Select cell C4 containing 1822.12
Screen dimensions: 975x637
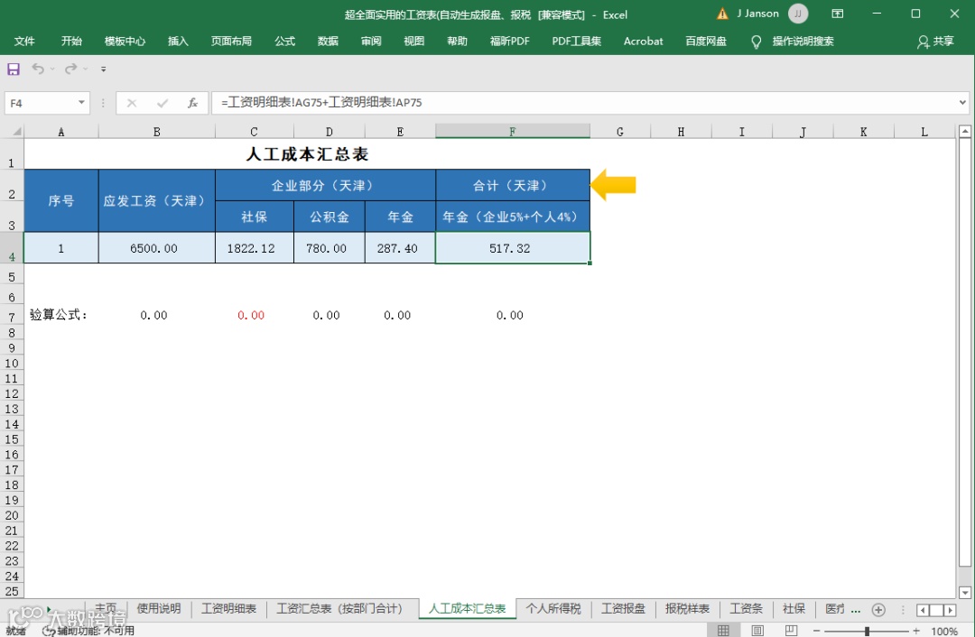(x=255, y=248)
